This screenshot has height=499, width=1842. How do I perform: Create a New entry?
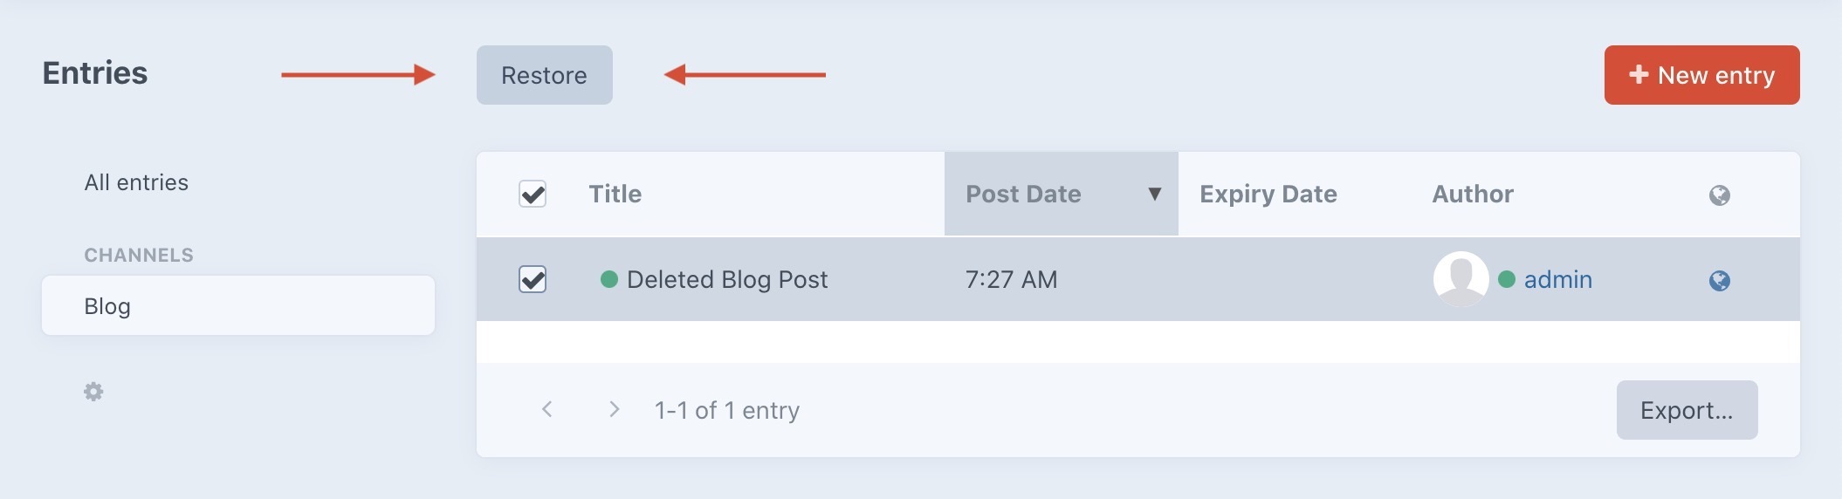1701,75
